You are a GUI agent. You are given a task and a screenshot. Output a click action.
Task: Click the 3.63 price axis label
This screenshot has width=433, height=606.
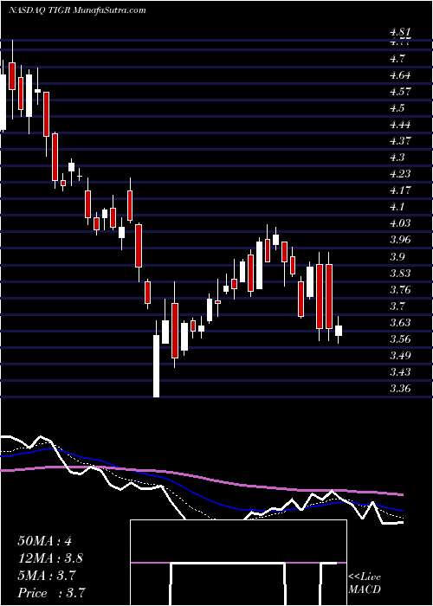click(x=400, y=323)
